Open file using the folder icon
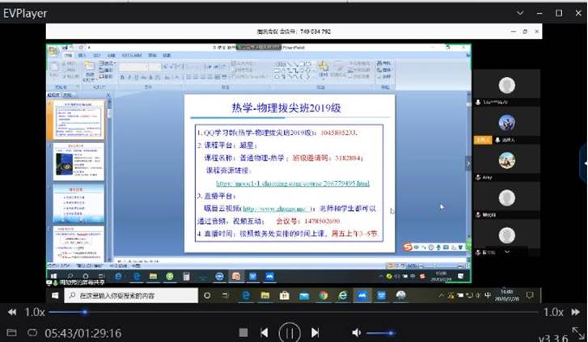This screenshot has width=588, height=342. pos(11,332)
